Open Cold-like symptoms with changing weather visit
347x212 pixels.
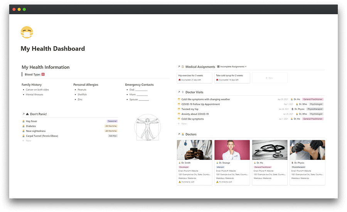click(x=206, y=99)
